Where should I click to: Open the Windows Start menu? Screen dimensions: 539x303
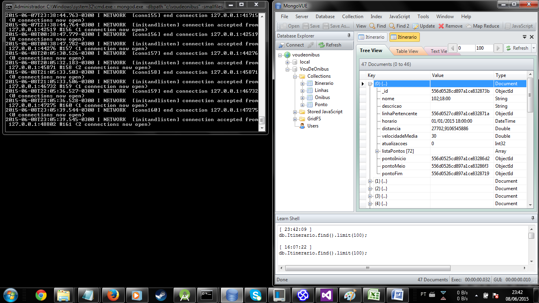pos(11,295)
